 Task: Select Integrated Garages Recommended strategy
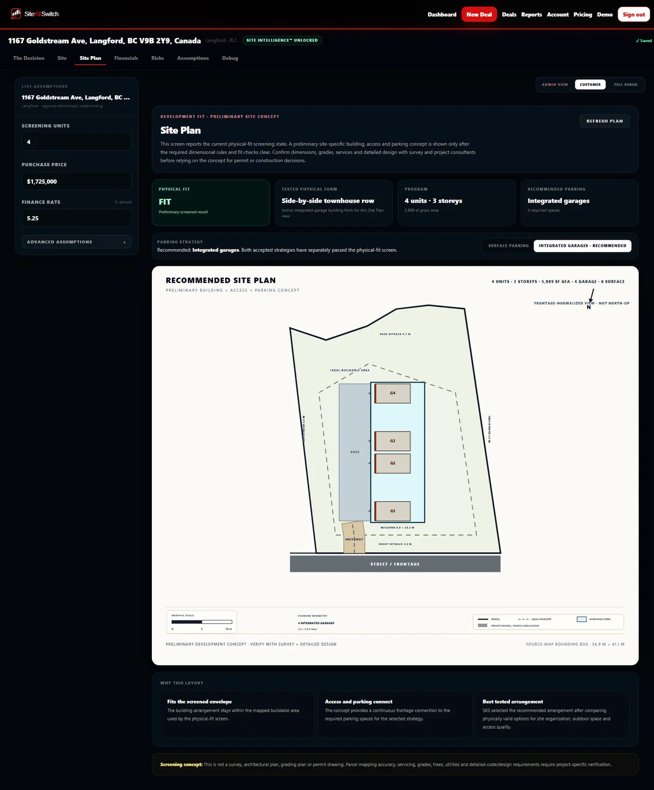pyautogui.click(x=583, y=246)
